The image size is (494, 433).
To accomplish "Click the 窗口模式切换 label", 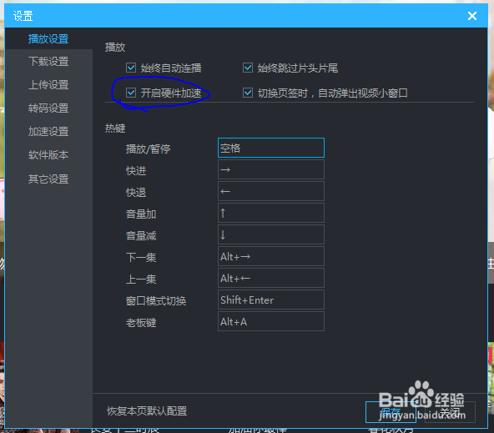I will (x=156, y=300).
